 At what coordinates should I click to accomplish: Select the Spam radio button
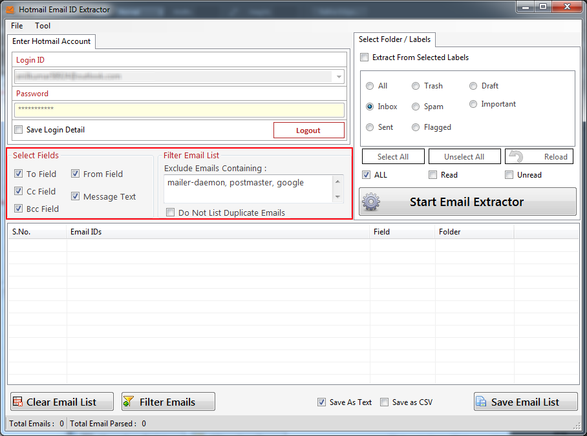coord(416,107)
